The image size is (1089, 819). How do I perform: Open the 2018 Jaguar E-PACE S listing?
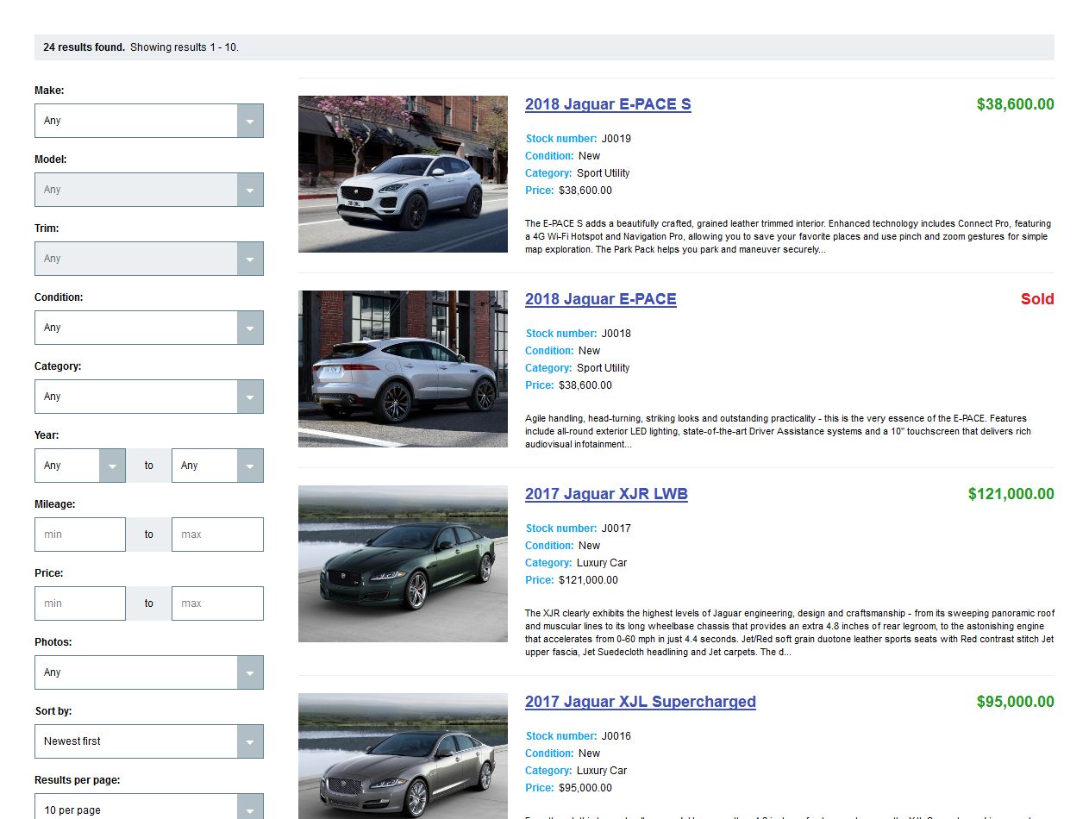point(608,104)
